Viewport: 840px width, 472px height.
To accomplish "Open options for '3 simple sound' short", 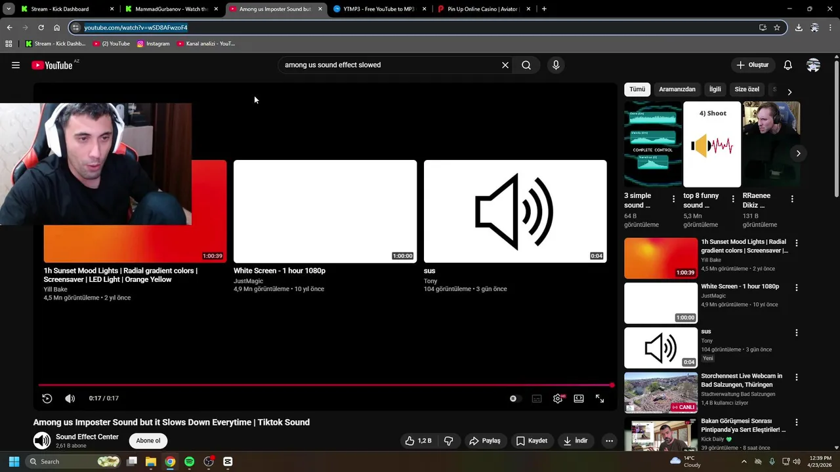I will [673, 199].
